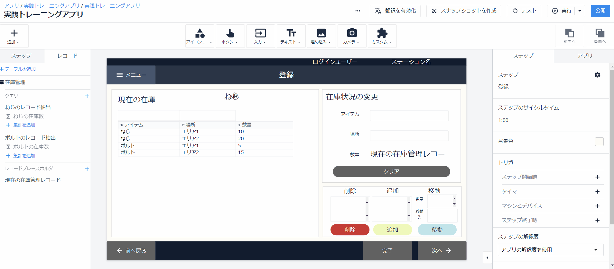Run the app with 実行
Viewport: 614px width, 269px height.
pyautogui.click(x=562, y=11)
